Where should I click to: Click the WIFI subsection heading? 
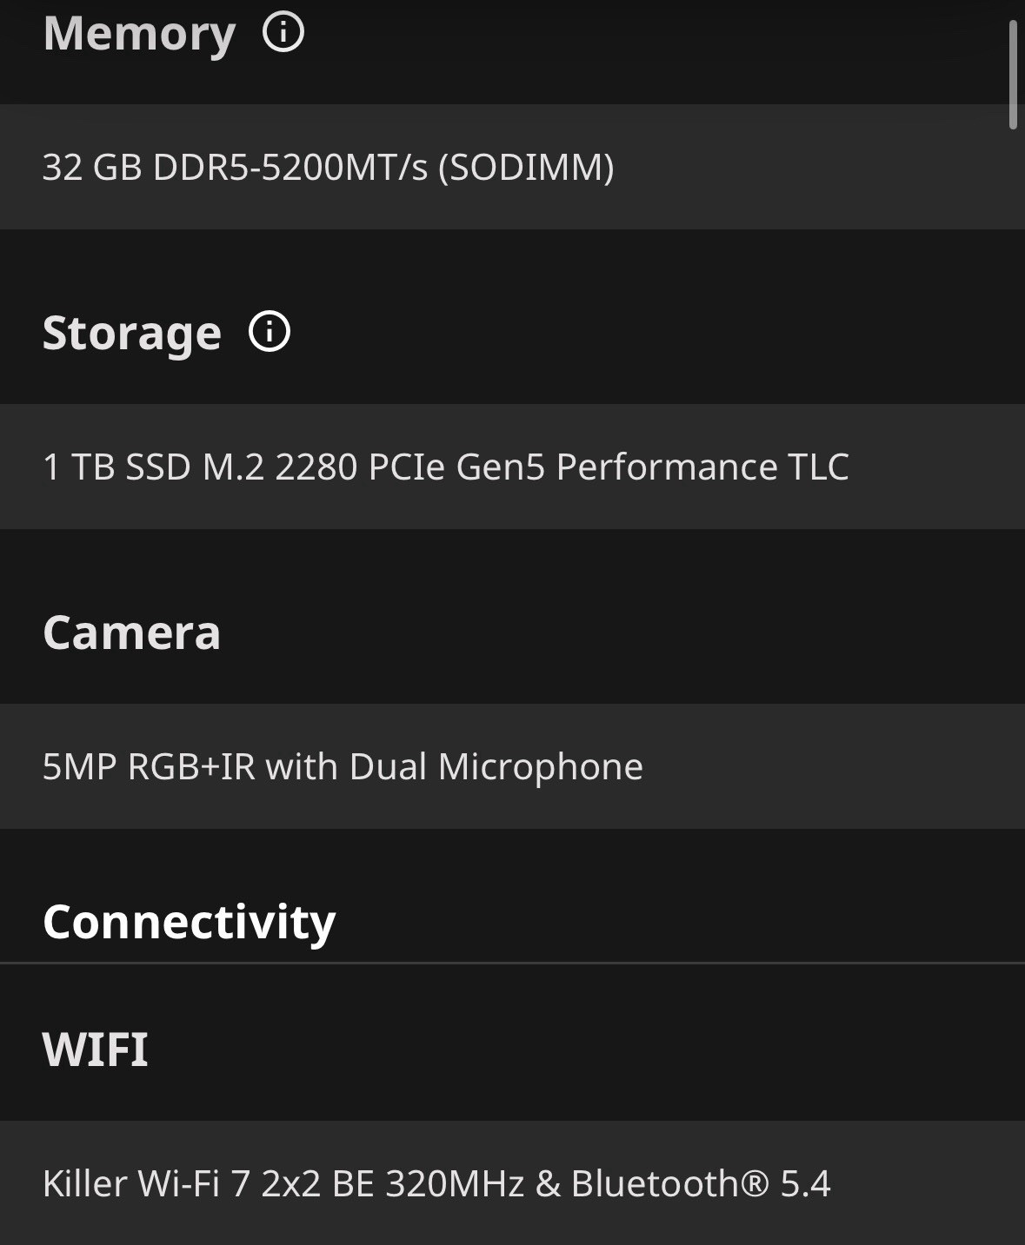click(96, 1049)
